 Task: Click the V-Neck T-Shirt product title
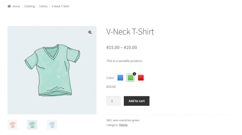pyautogui.click(x=130, y=32)
